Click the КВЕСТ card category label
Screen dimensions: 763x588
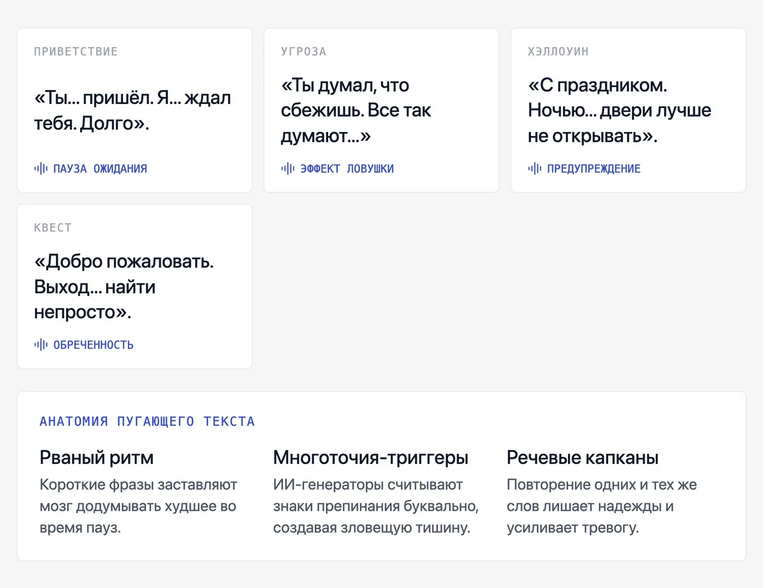coord(53,228)
